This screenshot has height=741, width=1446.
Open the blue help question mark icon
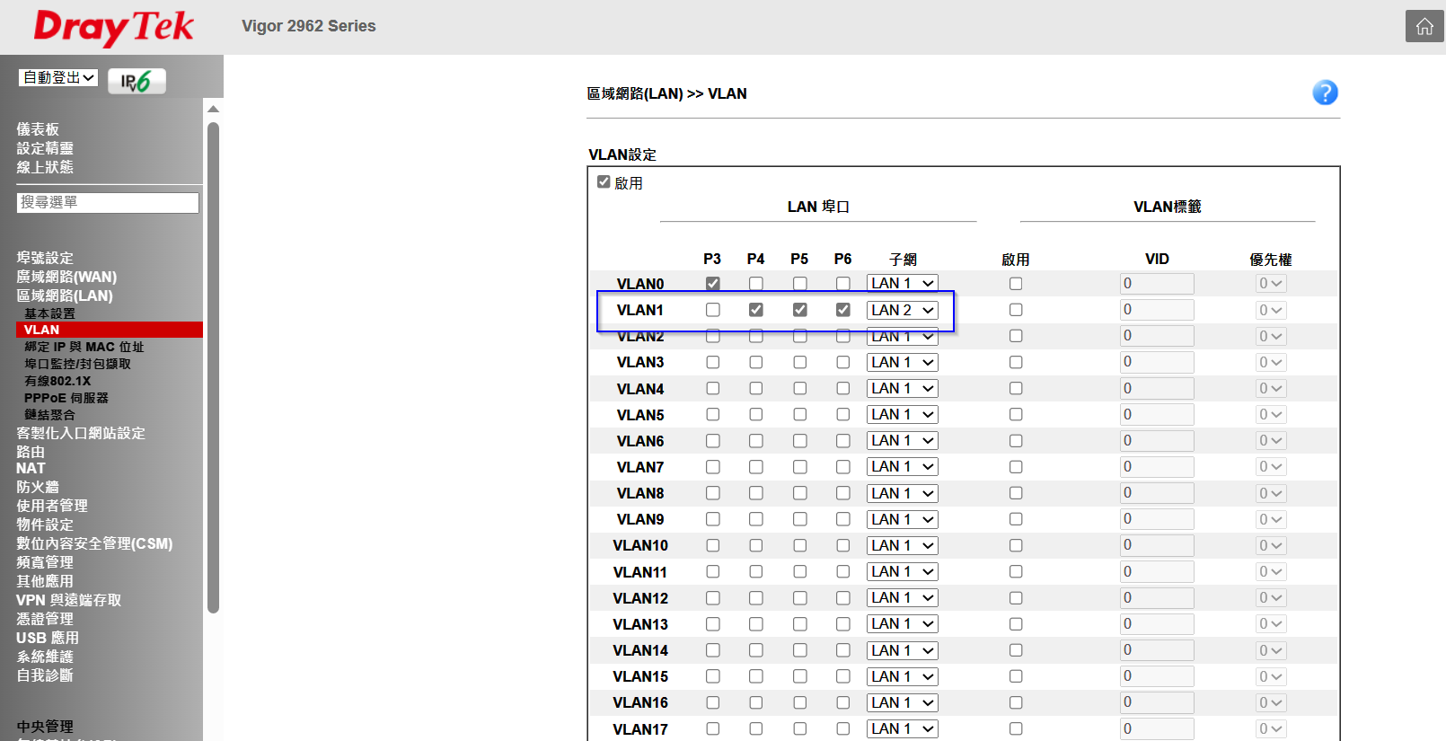[x=1325, y=93]
